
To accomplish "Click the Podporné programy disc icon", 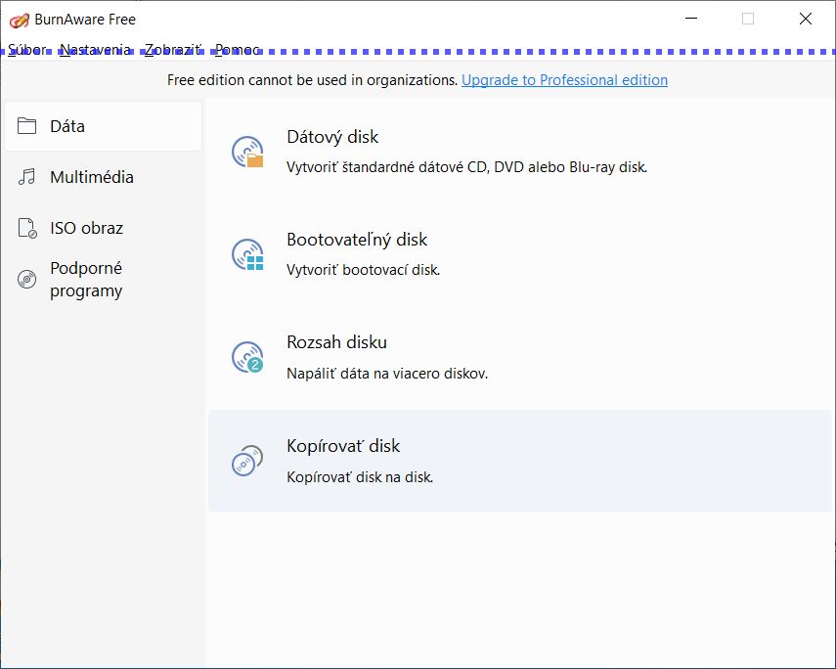I will tap(26, 279).
